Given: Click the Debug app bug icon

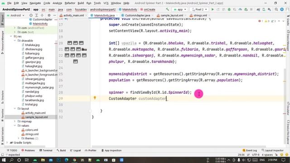Looking at the screenshot, I should click(229, 9).
